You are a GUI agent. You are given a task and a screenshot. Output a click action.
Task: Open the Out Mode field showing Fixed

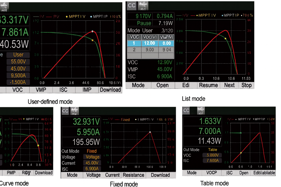pos(92,151)
